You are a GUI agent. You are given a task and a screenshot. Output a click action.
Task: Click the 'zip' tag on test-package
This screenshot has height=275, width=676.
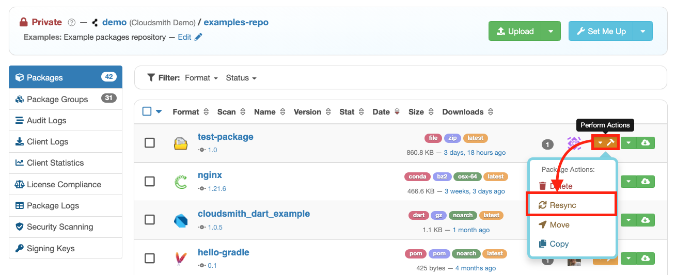452,138
